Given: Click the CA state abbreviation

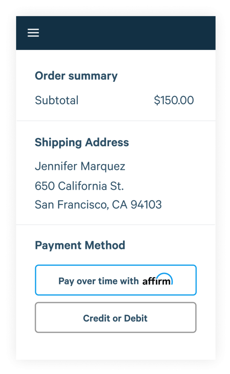Looking at the screenshot, I should [x=119, y=205].
